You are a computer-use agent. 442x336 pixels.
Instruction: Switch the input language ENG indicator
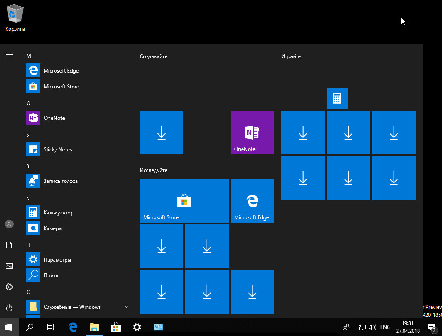pyautogui.click(x=385, y=327)
